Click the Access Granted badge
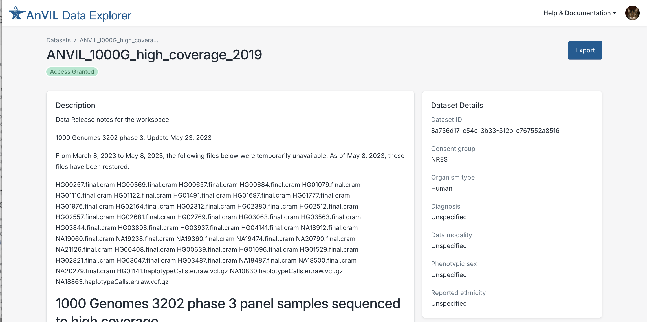Viewport: 647px width, 322px height. click(x=72, y=72)
